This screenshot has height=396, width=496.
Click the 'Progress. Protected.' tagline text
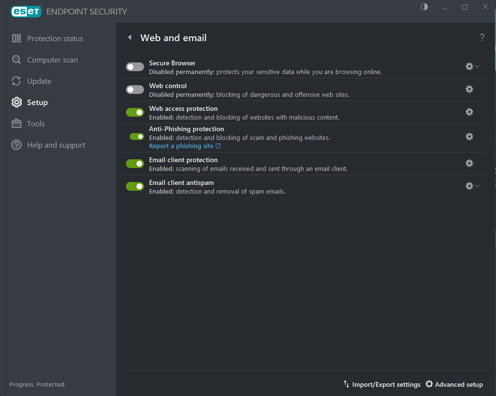pyautogui.click(x=38, y=384)
